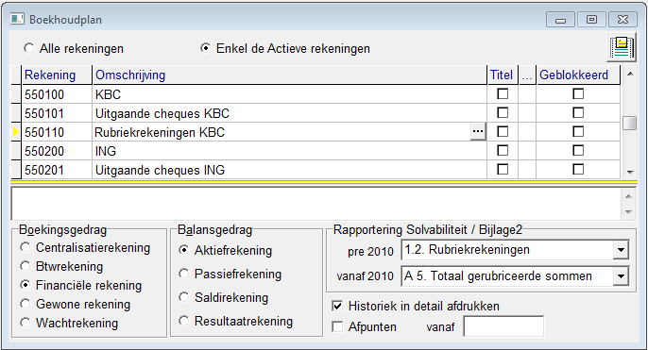Click scroll-up arrow of the accounts grid
Image resolution: width=648 pixels, height=350 pixels.
coord(630,75)
